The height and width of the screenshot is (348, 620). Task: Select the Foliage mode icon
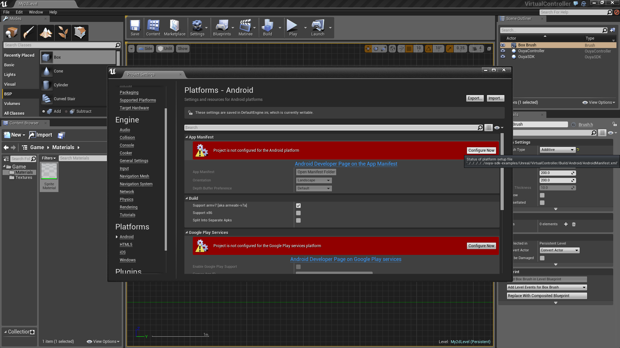click(63, 33)
